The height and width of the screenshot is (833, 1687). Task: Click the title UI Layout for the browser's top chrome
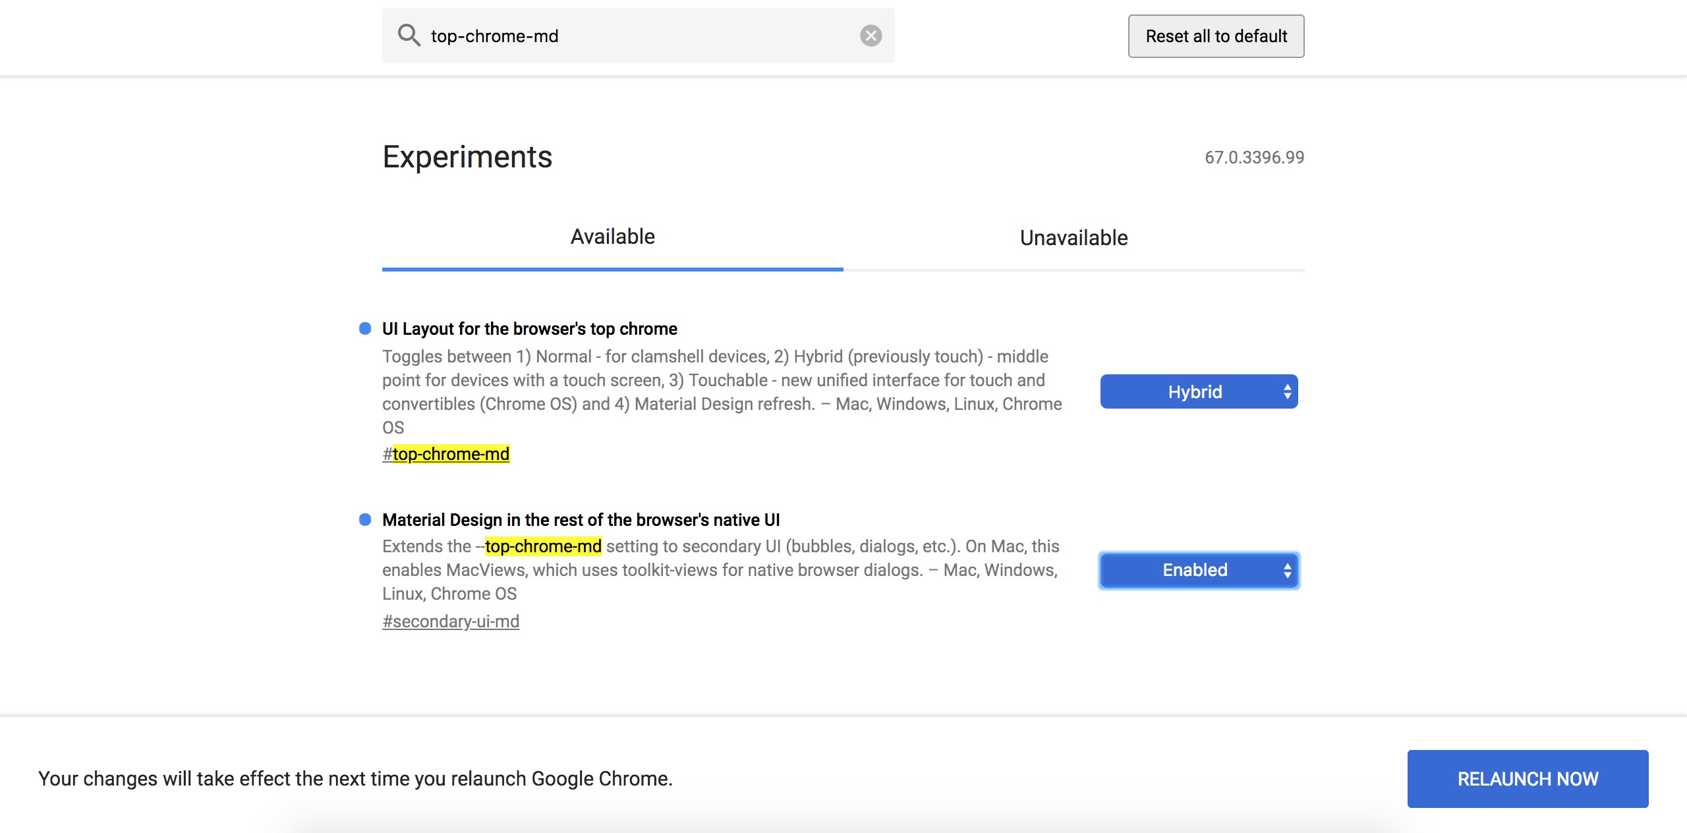tap(530, 329)
